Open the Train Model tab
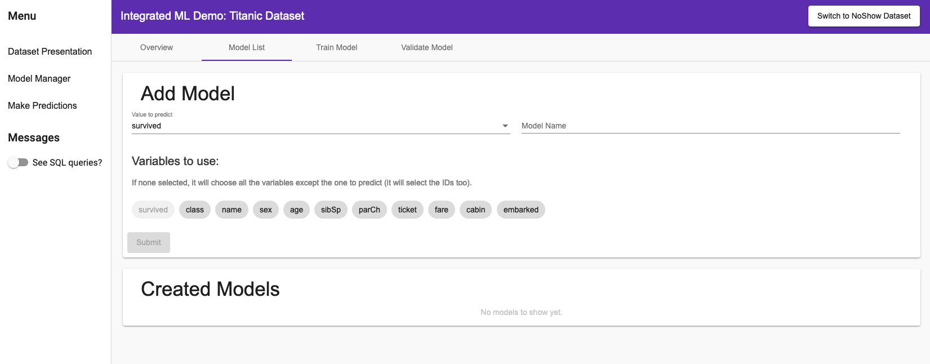The image size is (930, 364). pos(337,47)
